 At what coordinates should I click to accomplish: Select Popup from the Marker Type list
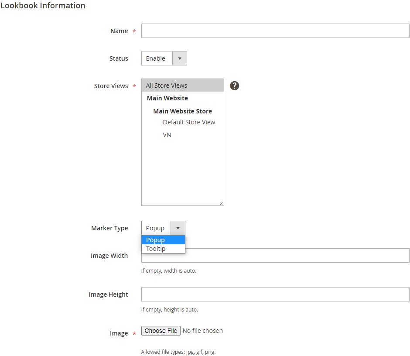click(x=163, y=240)
